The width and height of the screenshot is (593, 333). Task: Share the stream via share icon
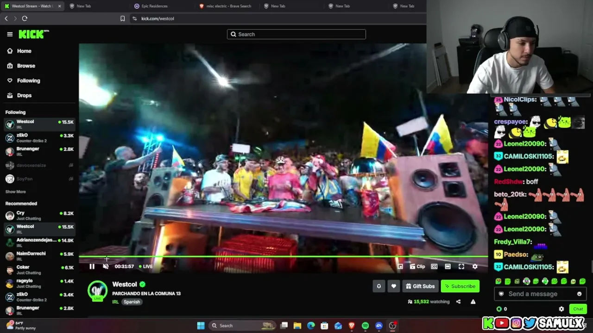coord(458,302)
